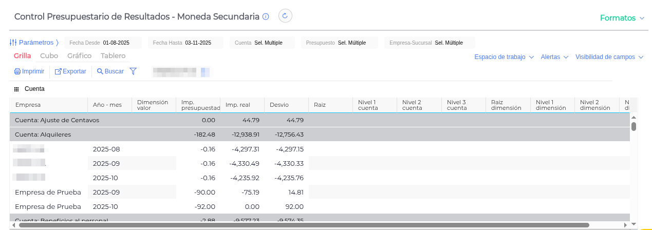Click the info icon next to title
The image size is (652, 230).
point(266,16)
